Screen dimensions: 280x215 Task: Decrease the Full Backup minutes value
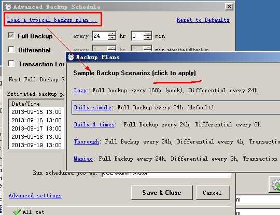148,38
